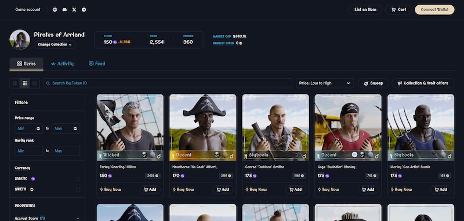Add Gage Stanley to cart
464x221 pixels.
point(368,189)
